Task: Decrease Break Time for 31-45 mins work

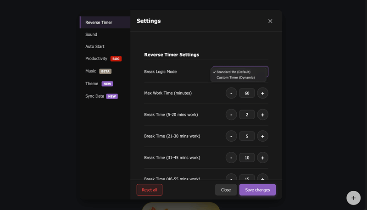Action: [x=231, y=158]
